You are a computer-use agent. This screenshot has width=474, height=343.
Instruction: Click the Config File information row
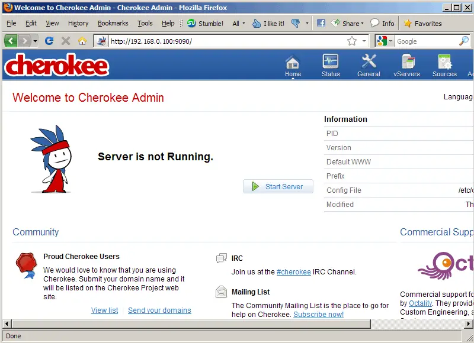click(x=399, y=190)
